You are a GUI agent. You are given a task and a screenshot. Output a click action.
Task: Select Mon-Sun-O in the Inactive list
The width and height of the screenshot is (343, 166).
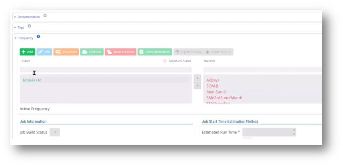pos(216,92)
